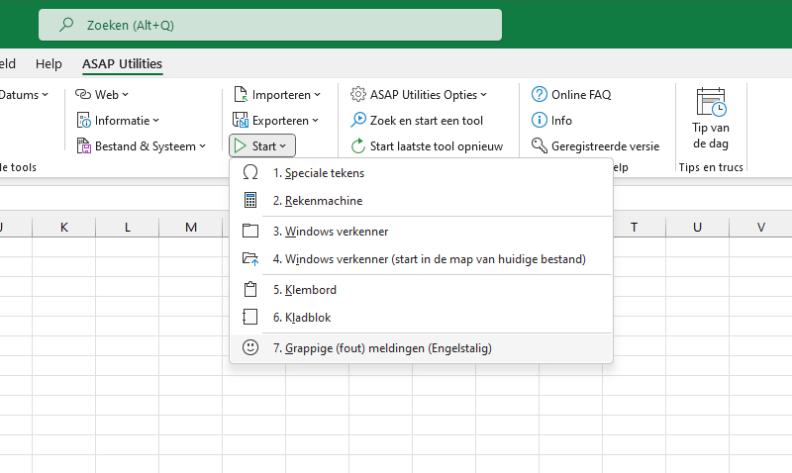Open the Exporteren dropdown
This screenshot has height=473, width=792.
tap(276, 120)
